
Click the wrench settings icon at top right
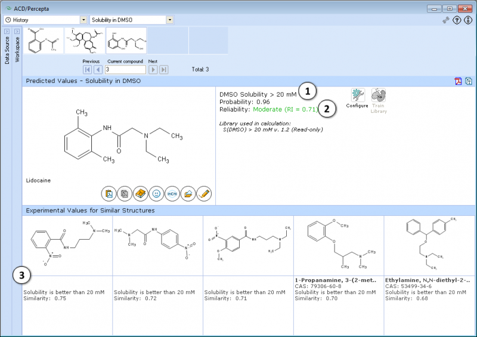tap(445, 20)
